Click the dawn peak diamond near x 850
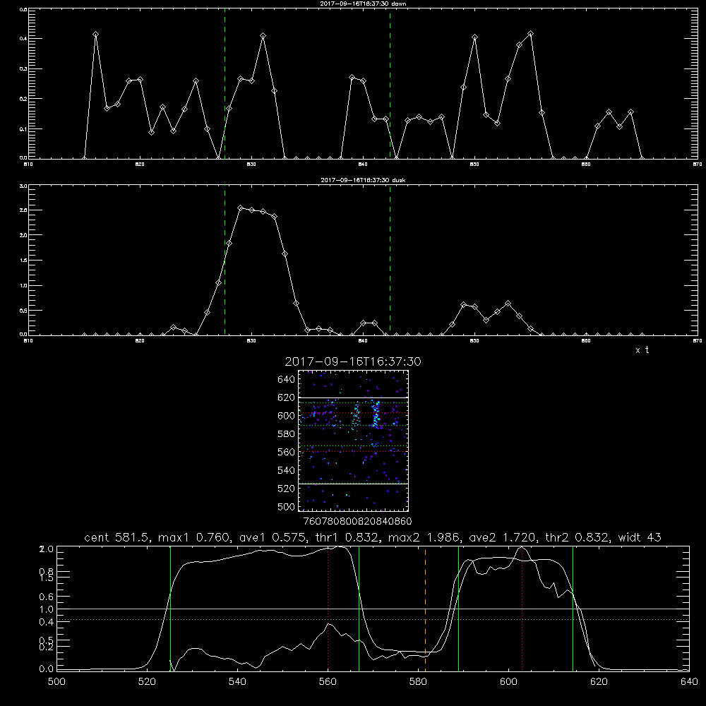Screen dimensions: 706x706 (474, 37)
